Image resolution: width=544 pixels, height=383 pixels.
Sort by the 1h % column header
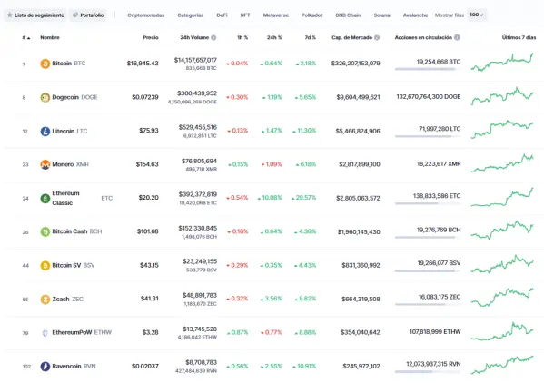(x=242, y=37)
